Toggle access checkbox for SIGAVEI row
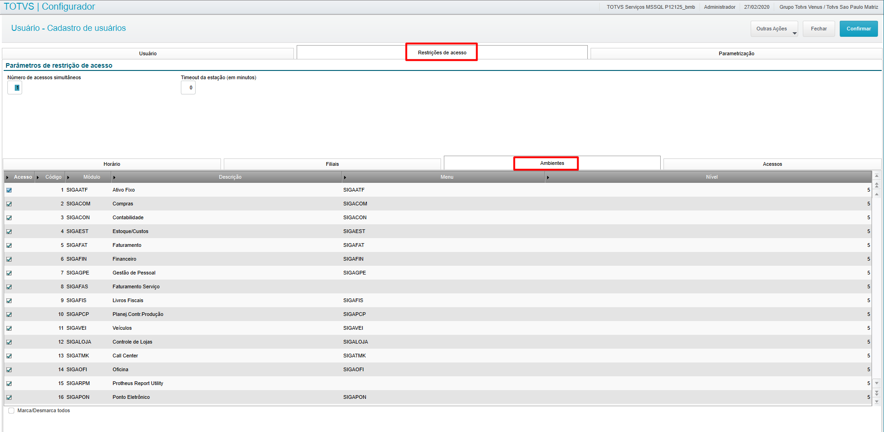The image size is (884, 432). click(x=9, y=328)
